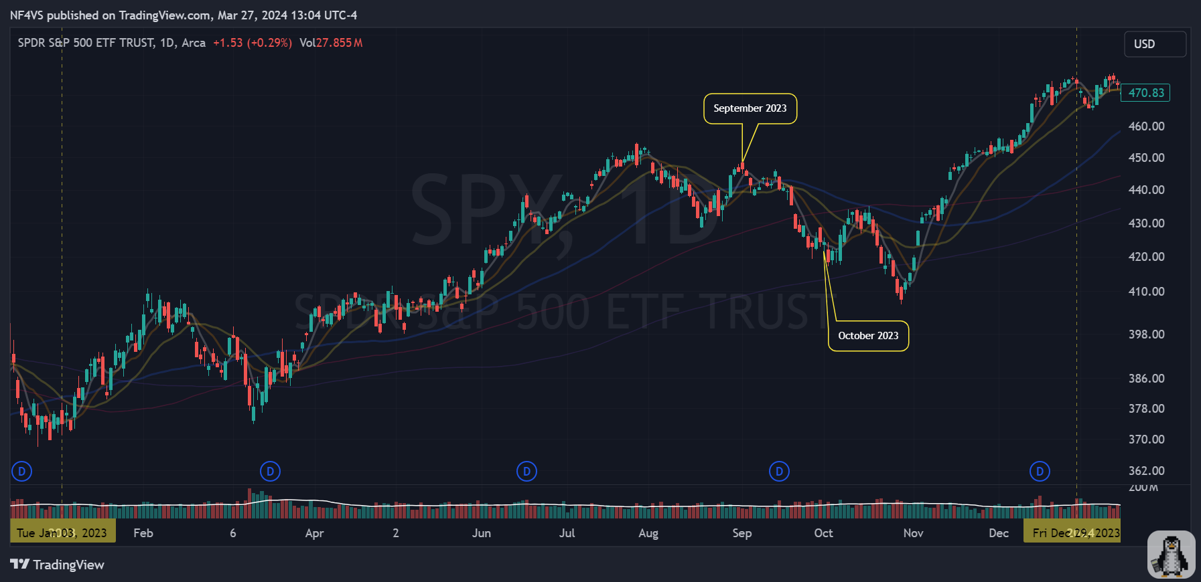
Task: Click the dividend marker near January
Action: tap(22, 472)
